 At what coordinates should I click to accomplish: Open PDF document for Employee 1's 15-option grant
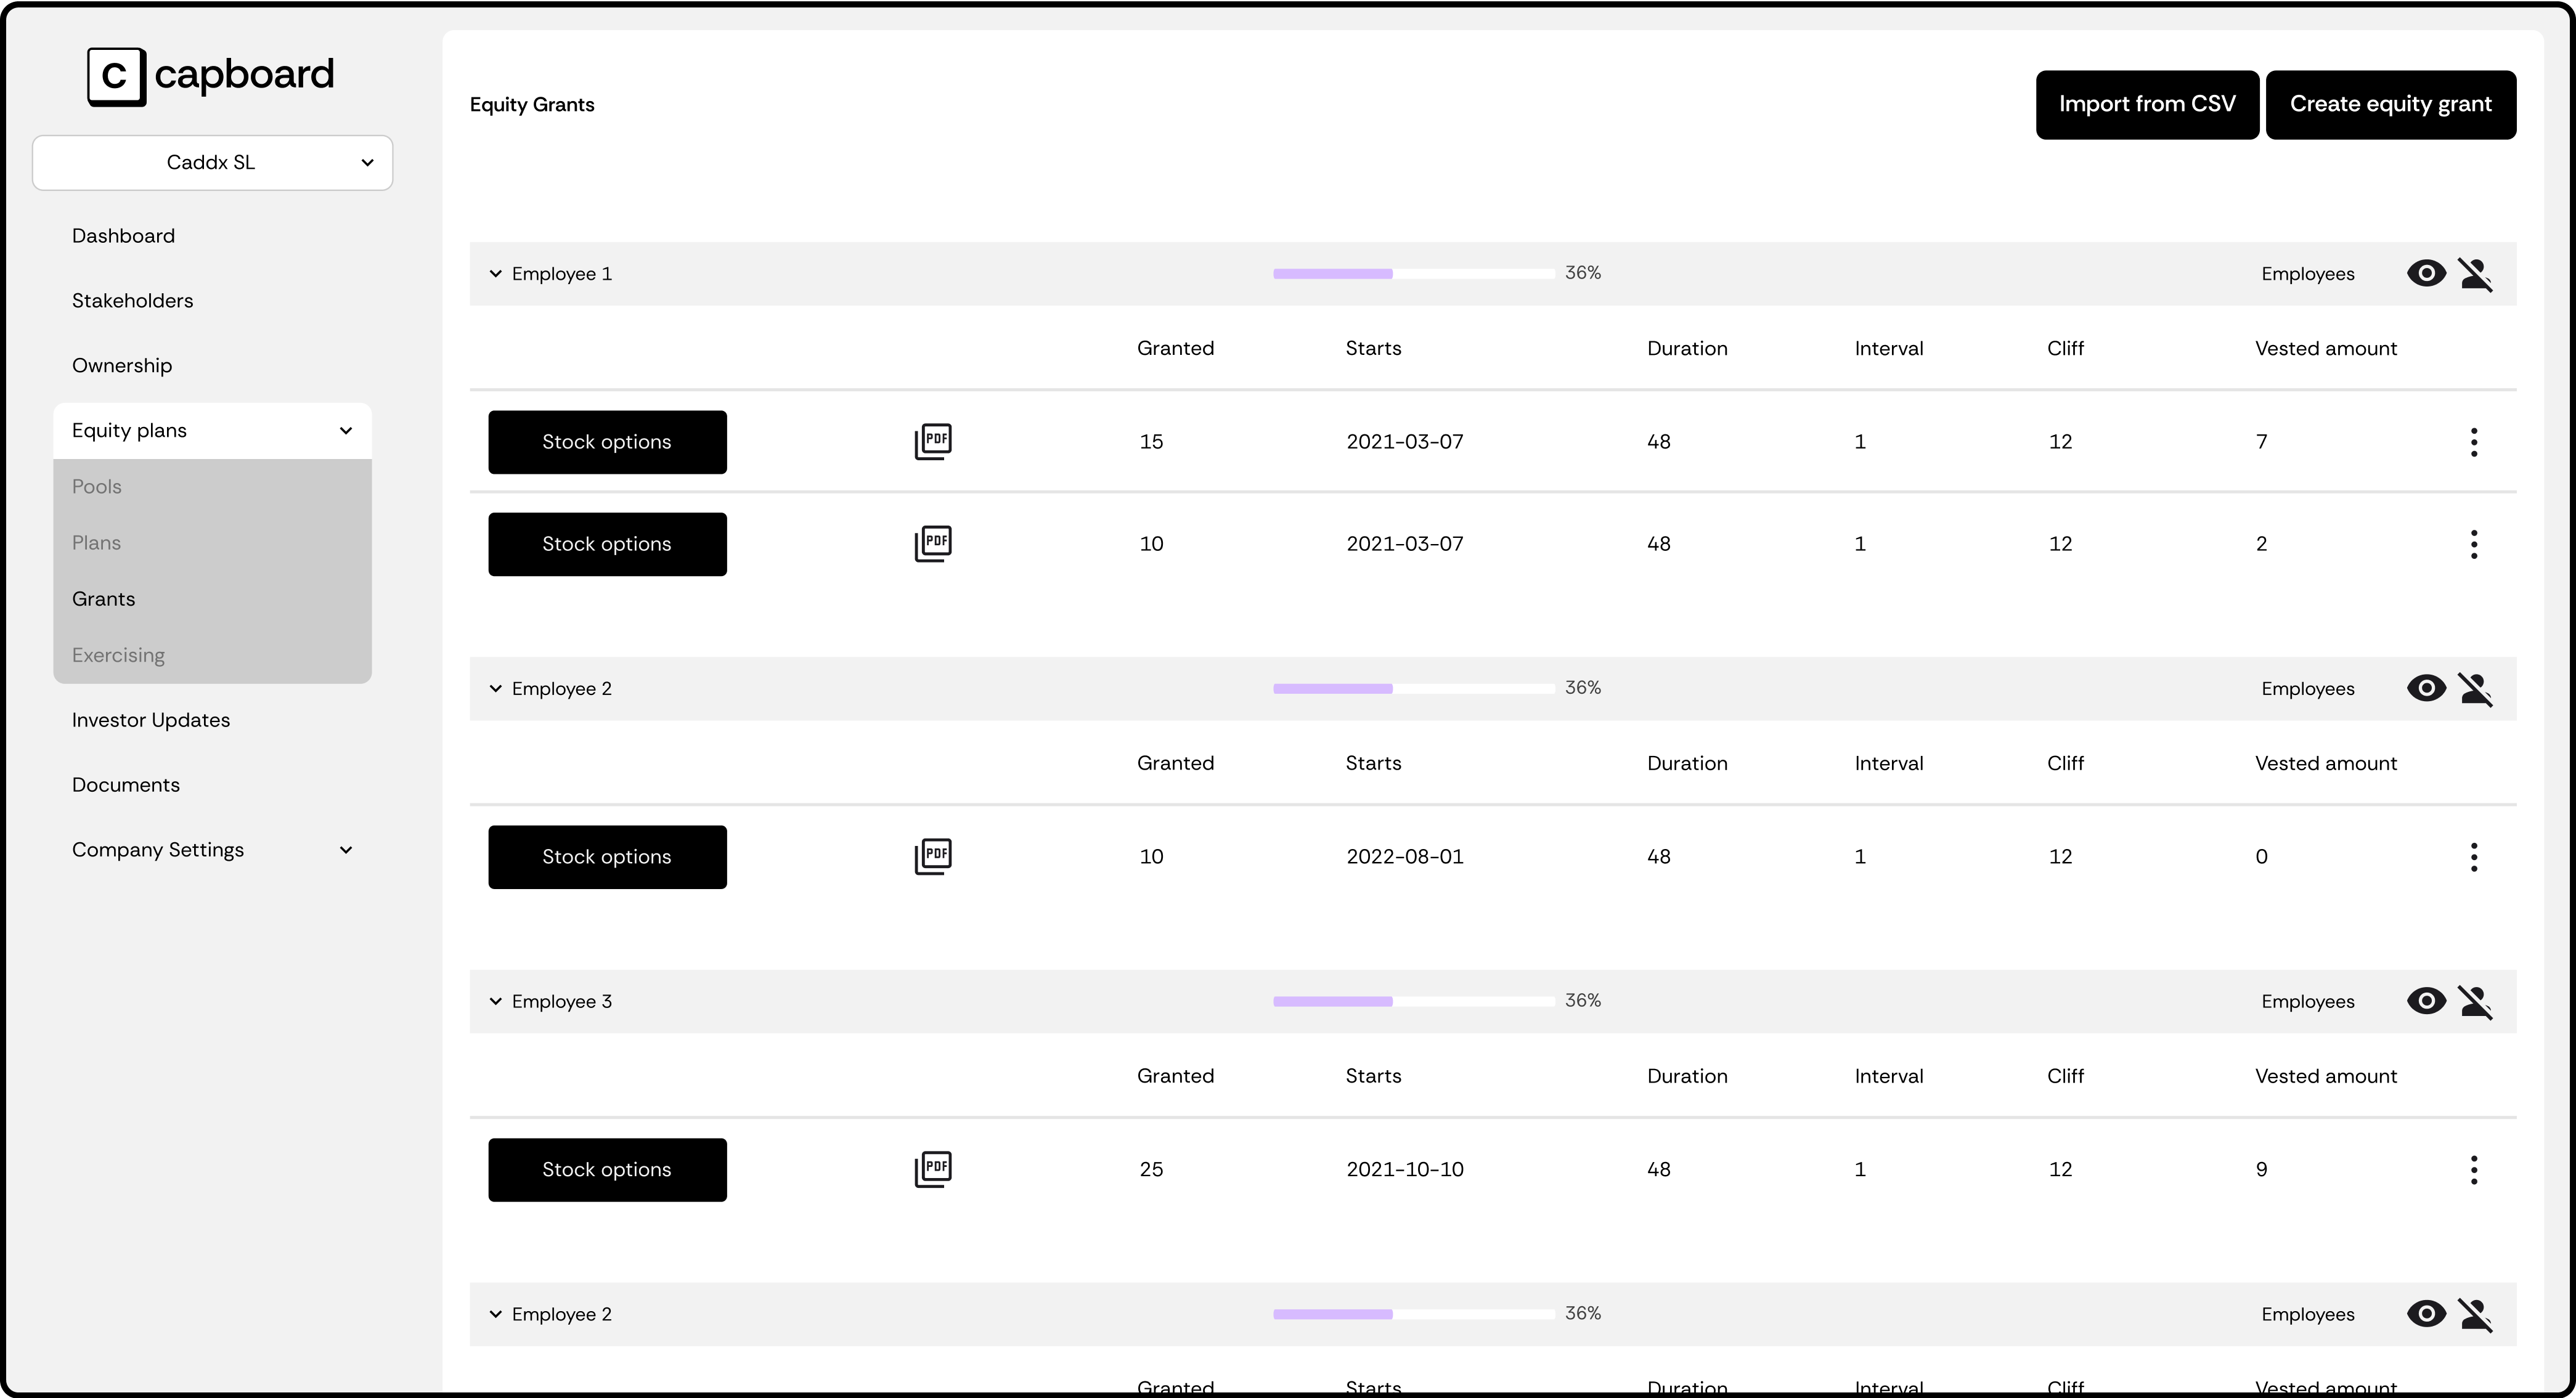pos(933,441)
